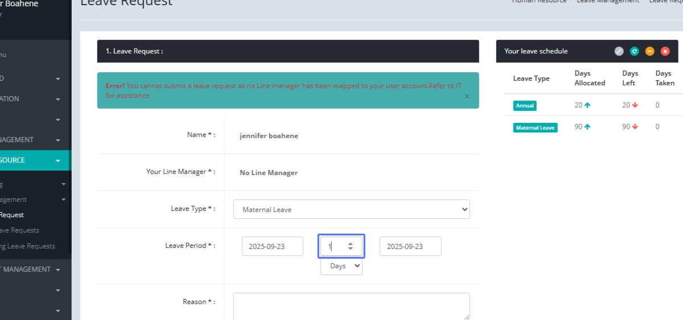This screenshot has height=320, width=683.
Task: Open the Pending Leave Requests sidebar link
Action: pos(27,246)
